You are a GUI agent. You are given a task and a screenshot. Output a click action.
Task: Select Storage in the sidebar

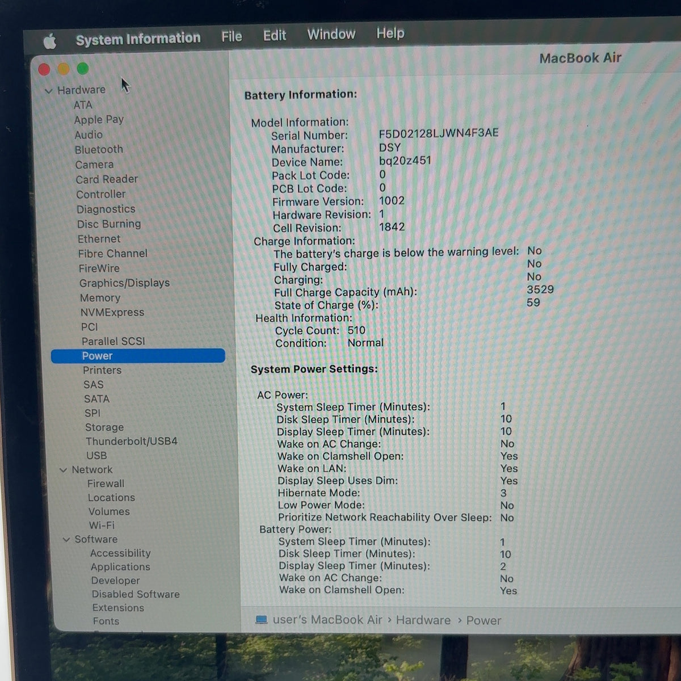pyautogui.click(x=104, y=427)
